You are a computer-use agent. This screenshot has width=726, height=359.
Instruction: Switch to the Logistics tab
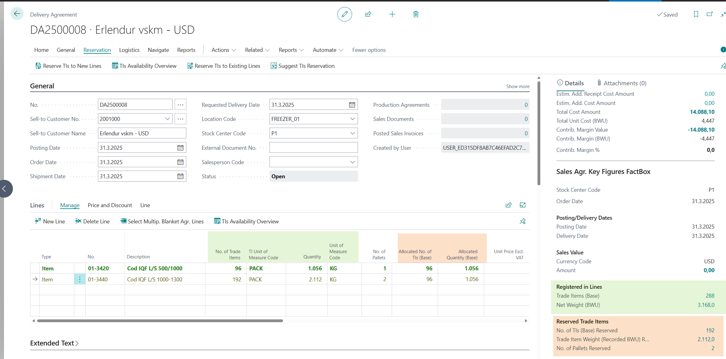129,50
